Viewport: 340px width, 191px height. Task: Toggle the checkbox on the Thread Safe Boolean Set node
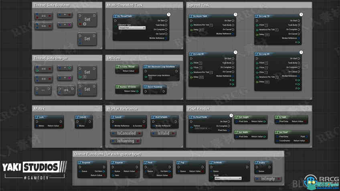pyautogui.click(x=85, y=24)
